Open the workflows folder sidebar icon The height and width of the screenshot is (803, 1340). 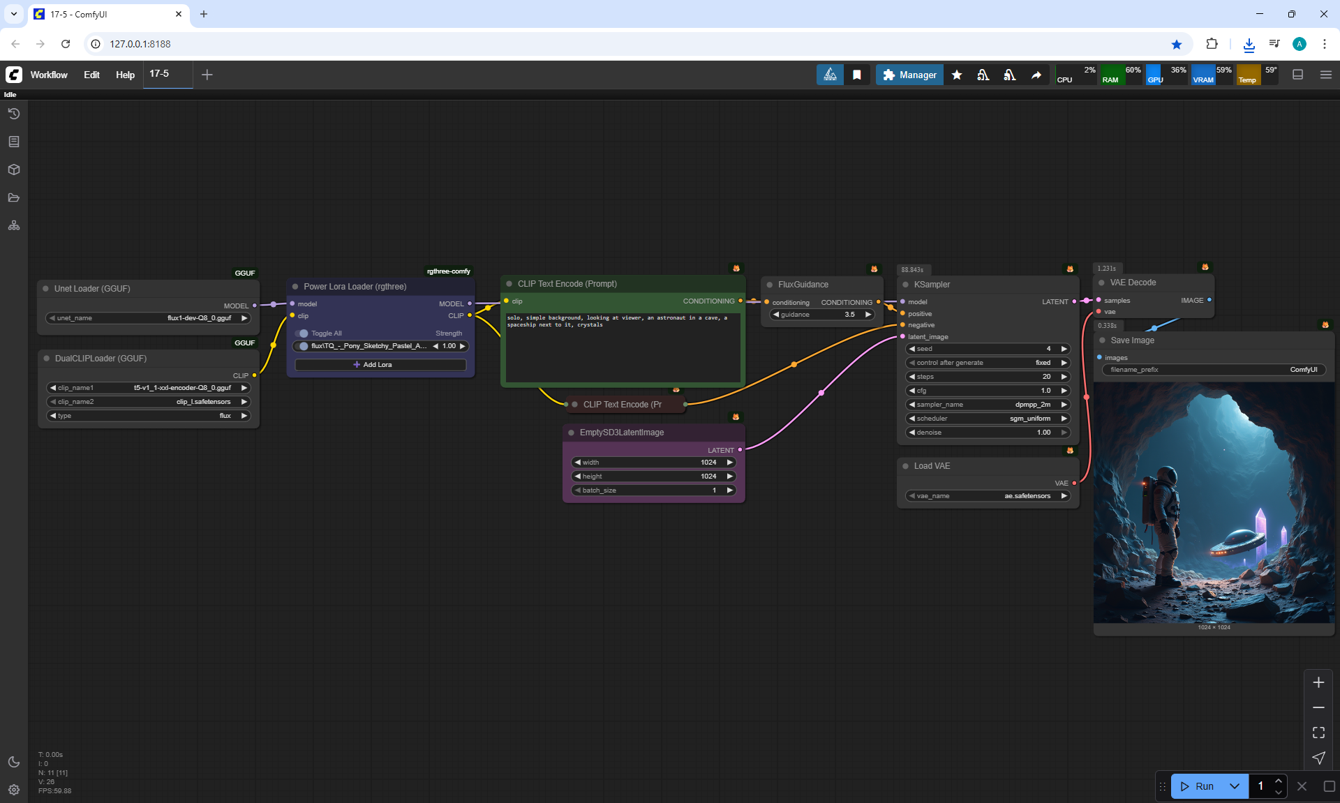(x=14, y=197)
